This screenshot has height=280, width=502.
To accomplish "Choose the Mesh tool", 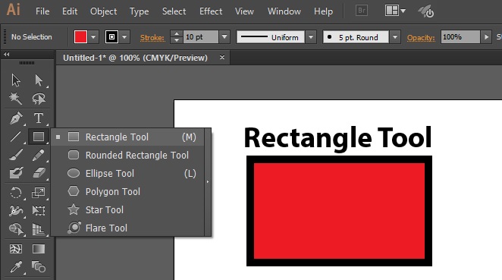I will 16,249.
